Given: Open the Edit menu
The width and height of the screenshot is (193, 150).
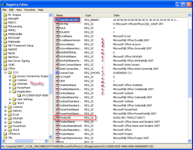Looking at the screenshot, I should [11, 10].
